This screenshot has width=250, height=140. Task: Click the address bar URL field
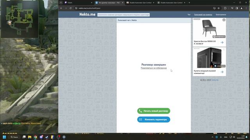(x=143, y=8)
